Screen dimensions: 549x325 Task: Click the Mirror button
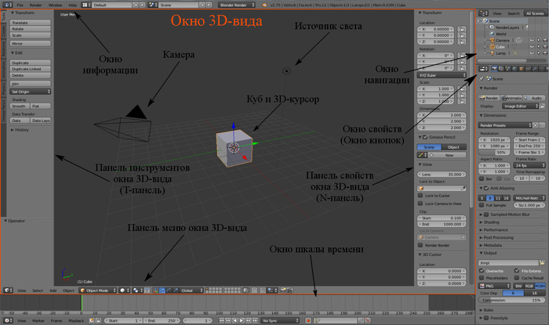(x=30, y=44)
